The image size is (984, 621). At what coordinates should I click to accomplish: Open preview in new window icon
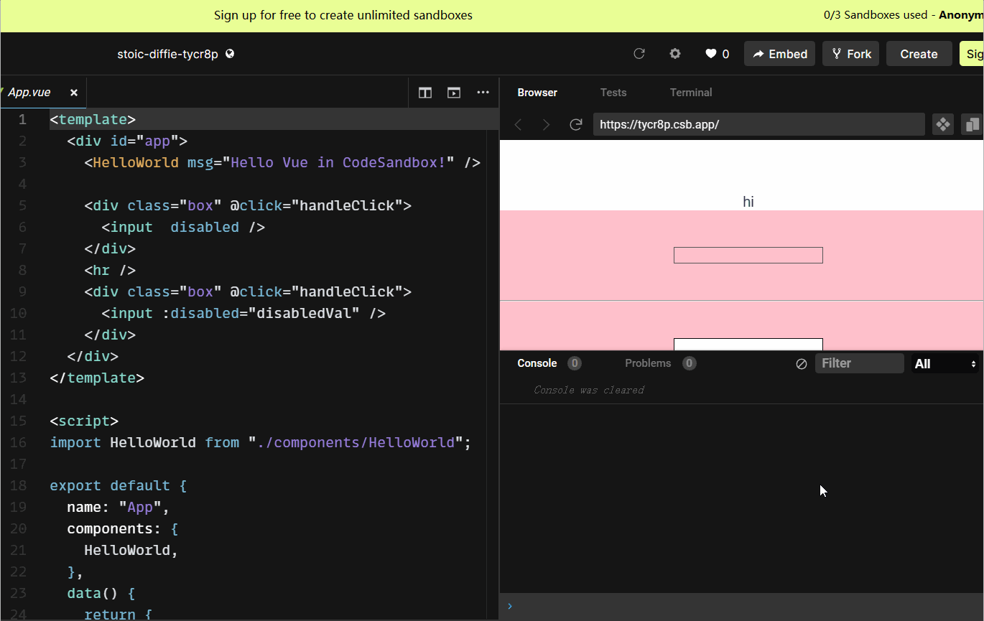click(x=973, y=124)
